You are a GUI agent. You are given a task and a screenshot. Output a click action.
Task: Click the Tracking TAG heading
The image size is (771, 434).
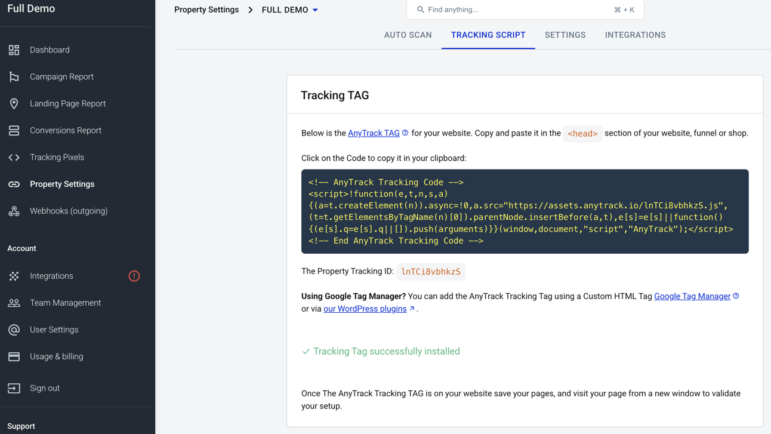click(335, 96)
